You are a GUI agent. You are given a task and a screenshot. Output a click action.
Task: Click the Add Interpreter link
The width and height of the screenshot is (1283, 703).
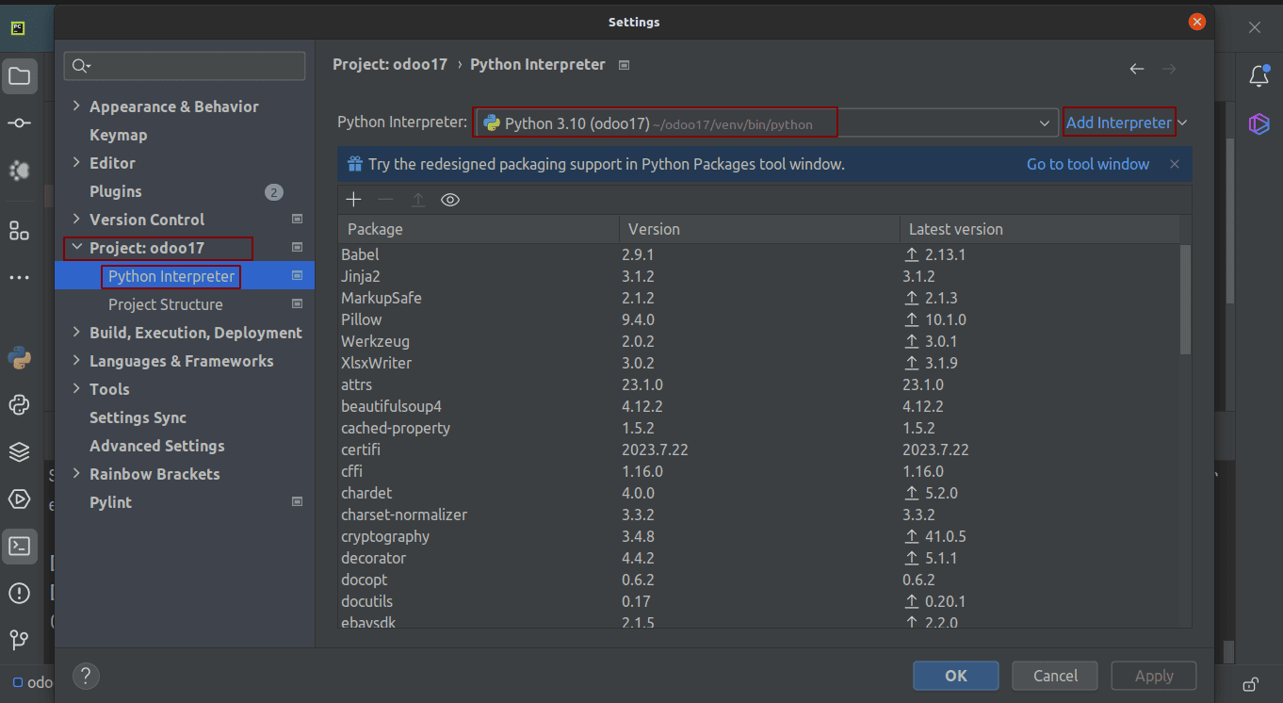pyautogui.click(x=1119, y=123)
